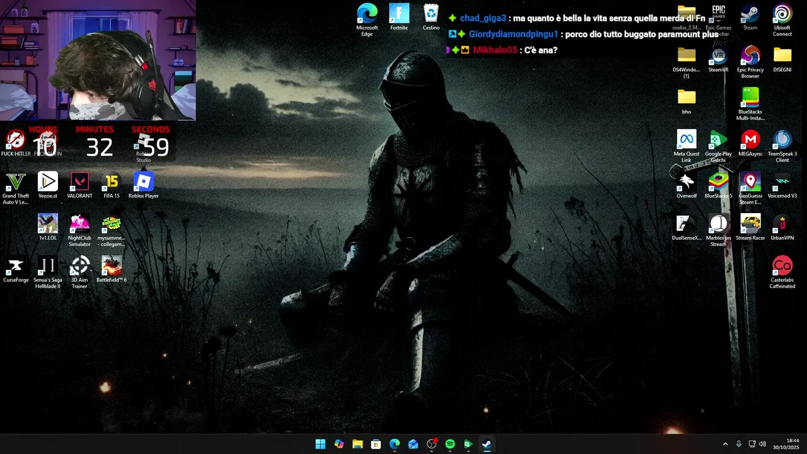
Task: Select the bho folder
Action: click(x=687, y=102)
